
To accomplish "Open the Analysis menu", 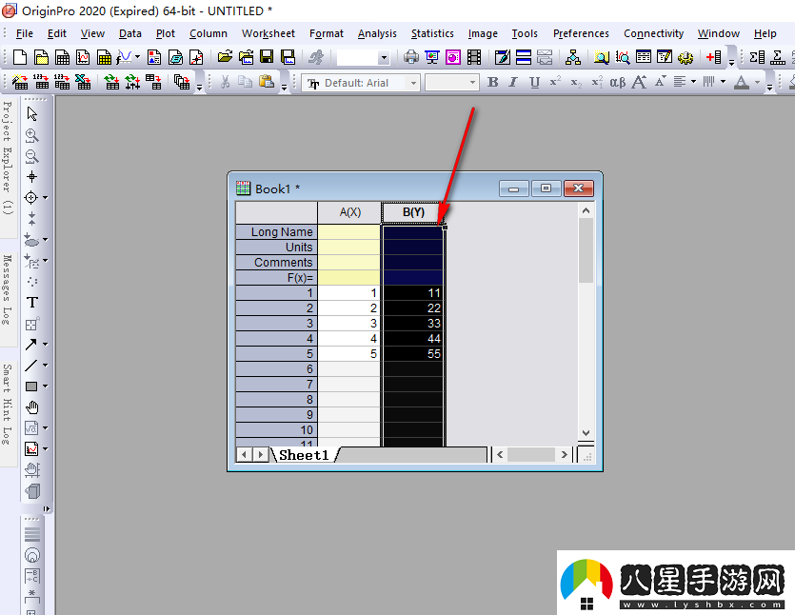I will [377, 33].
